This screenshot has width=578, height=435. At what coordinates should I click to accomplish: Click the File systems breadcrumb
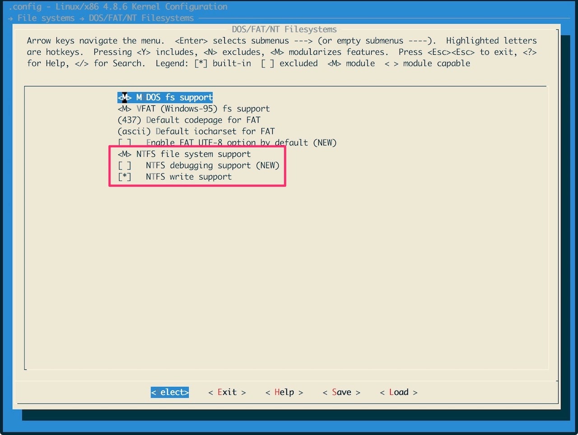[46, 18]
